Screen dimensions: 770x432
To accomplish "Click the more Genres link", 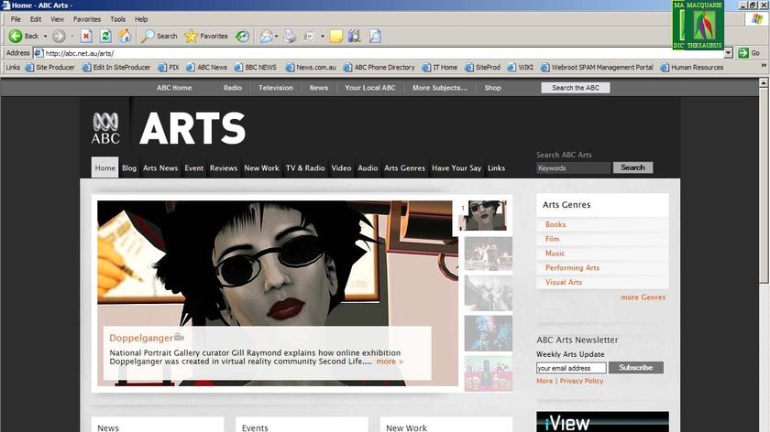I will coord(643,297).
